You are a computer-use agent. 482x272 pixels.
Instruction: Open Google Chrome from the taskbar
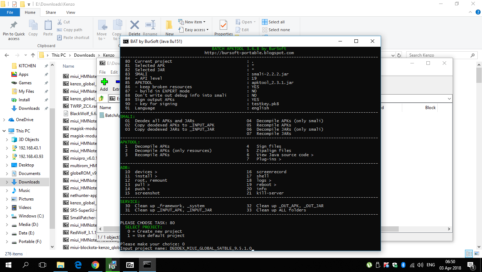(x=95, y=265)
